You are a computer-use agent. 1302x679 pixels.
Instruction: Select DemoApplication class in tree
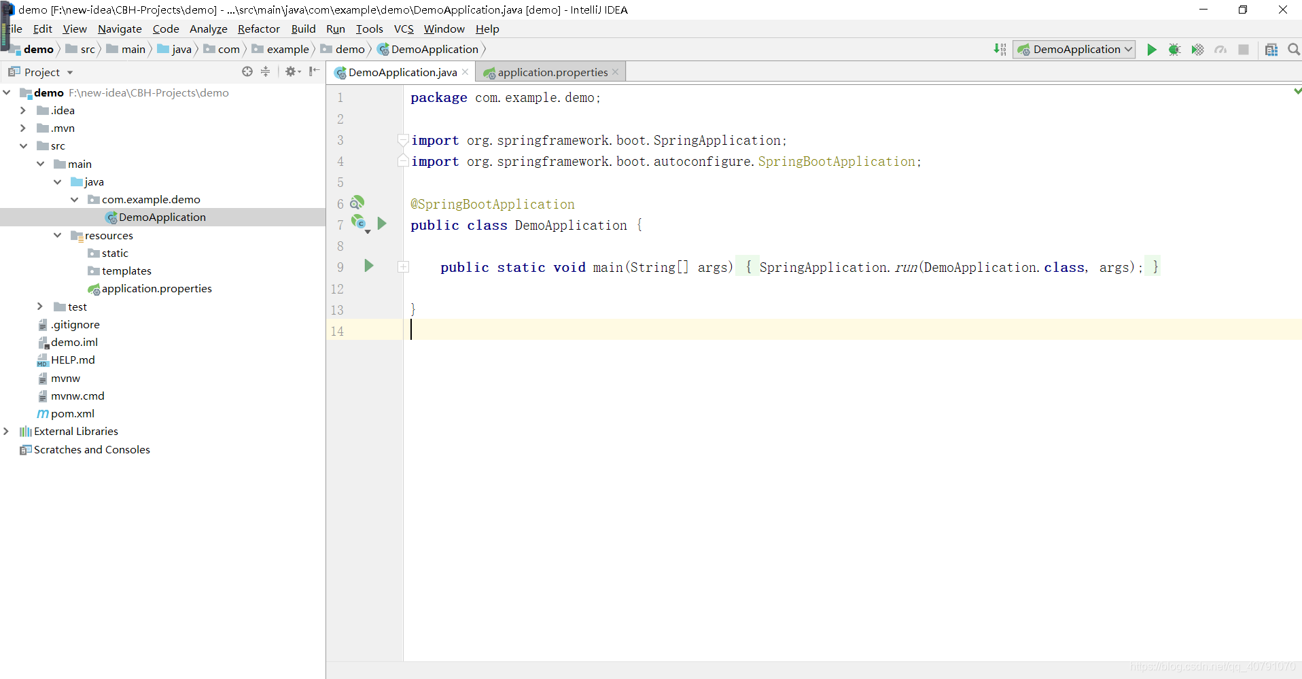156,217
